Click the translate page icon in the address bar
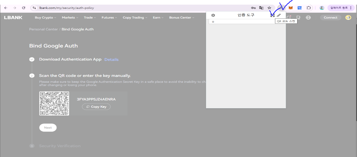 pos(261,8)
